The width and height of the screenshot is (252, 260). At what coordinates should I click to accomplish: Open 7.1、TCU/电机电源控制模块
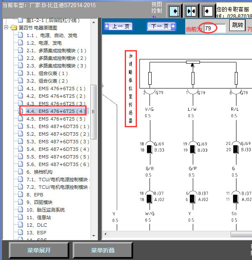click(x=57, y=180)
